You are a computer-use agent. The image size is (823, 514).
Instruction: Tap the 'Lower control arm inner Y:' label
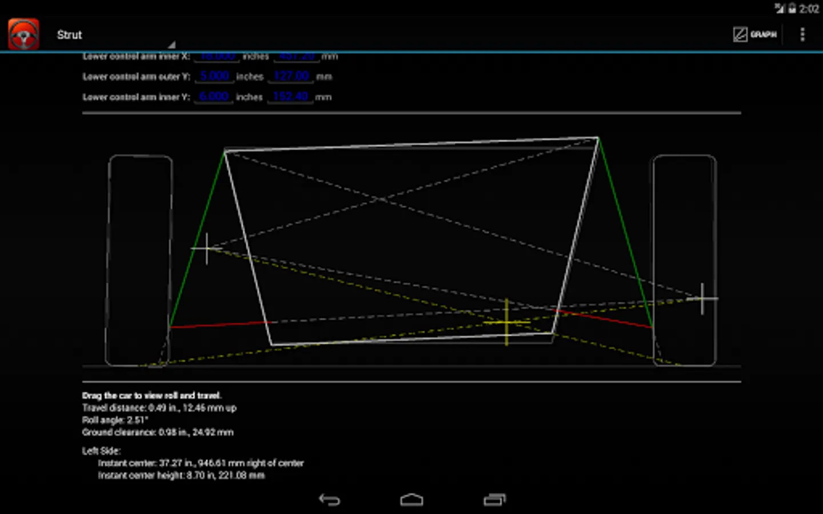click(136, 97)
